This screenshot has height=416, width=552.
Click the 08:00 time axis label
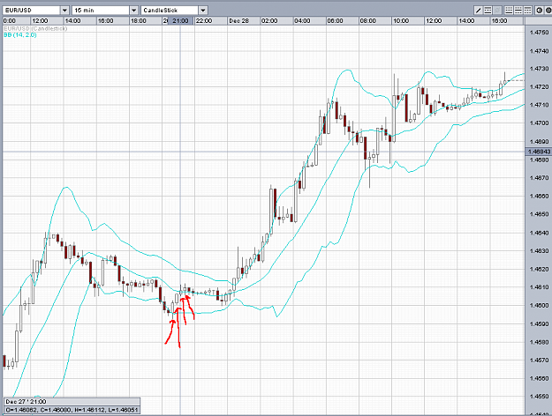point(368,21)
